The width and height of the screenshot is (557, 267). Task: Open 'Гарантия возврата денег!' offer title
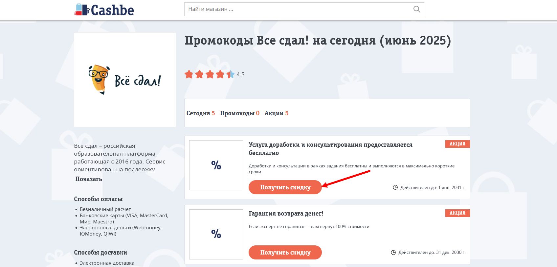click(x=286, y=214)
